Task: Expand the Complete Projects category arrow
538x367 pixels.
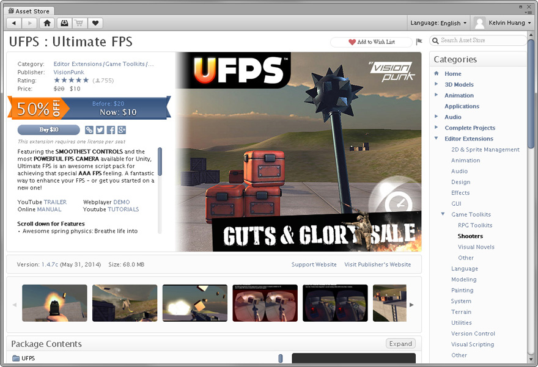Action: (x=436, y=128)
